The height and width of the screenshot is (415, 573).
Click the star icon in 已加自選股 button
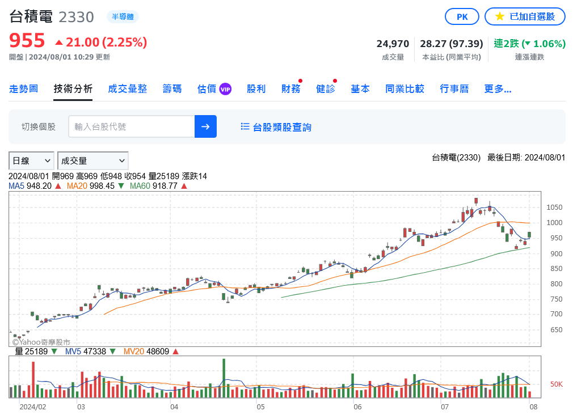click(x=499, y=16)
